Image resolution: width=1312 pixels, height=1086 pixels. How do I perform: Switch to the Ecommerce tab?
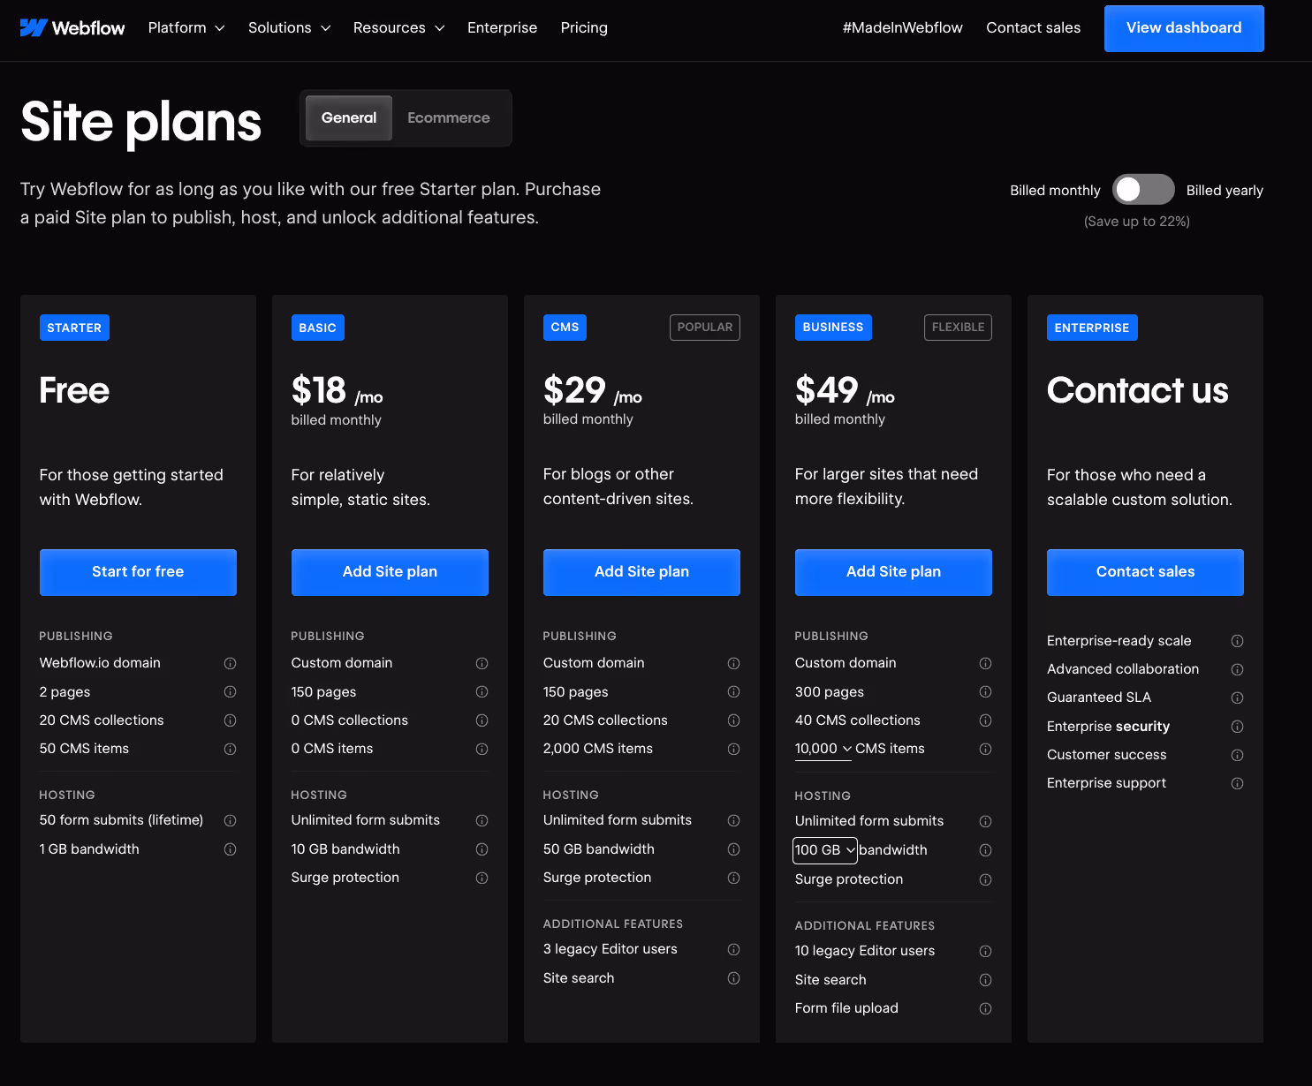(x=449, y=118)
